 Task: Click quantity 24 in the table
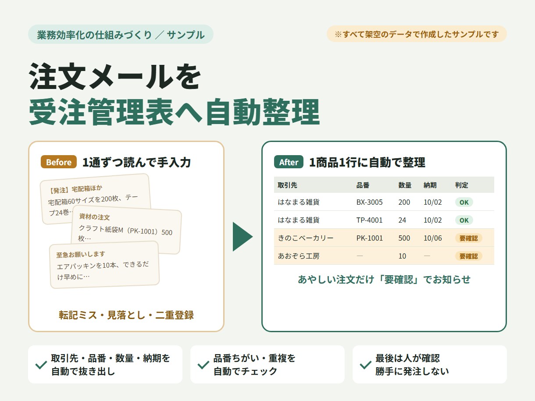tap(403, 220)
